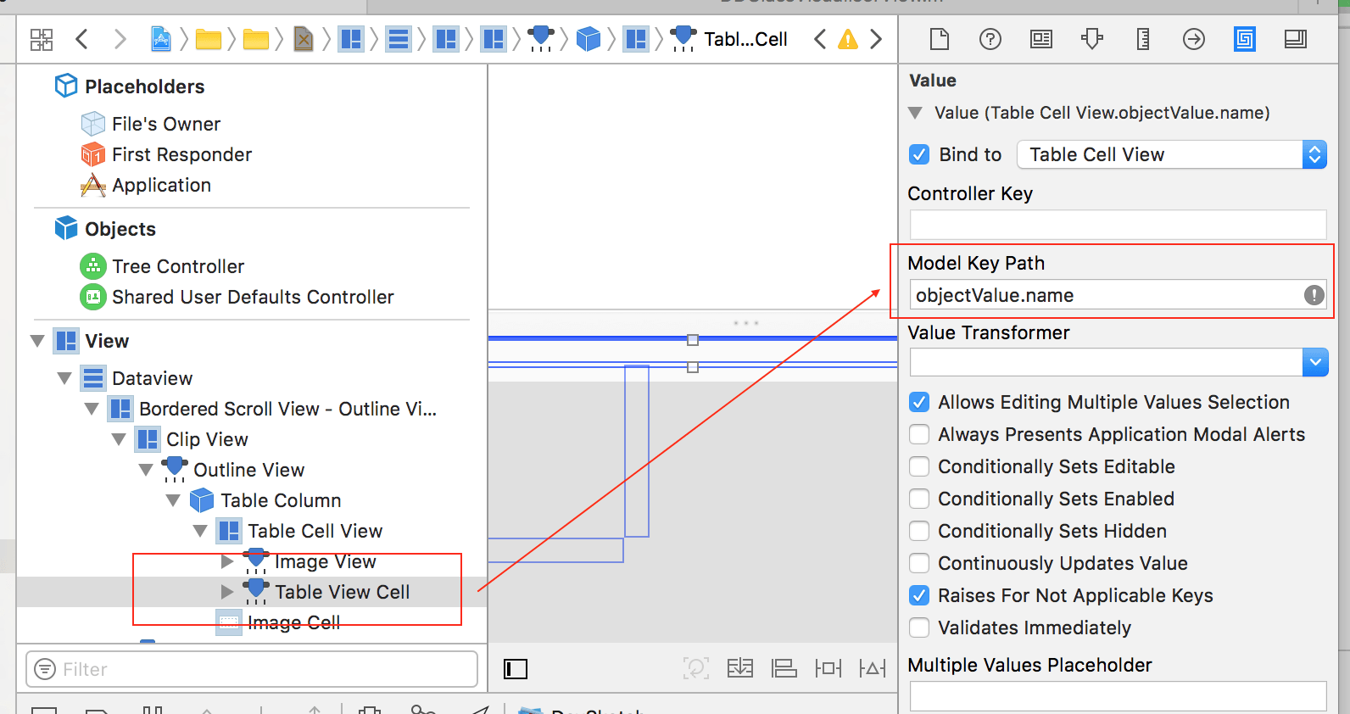Viewport: 1350px width, 714px height.
Task: Click the Controller Key field
Action: click(1118, 225)
